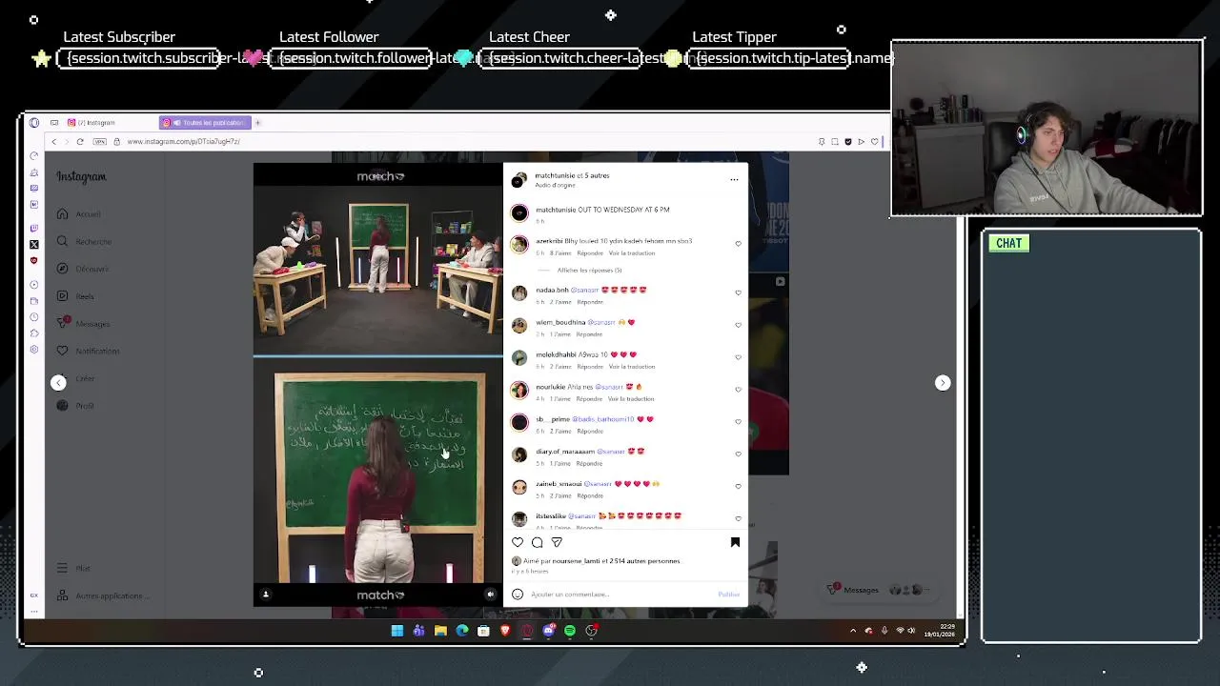Open Discord from taskbar

click(548, 631)
